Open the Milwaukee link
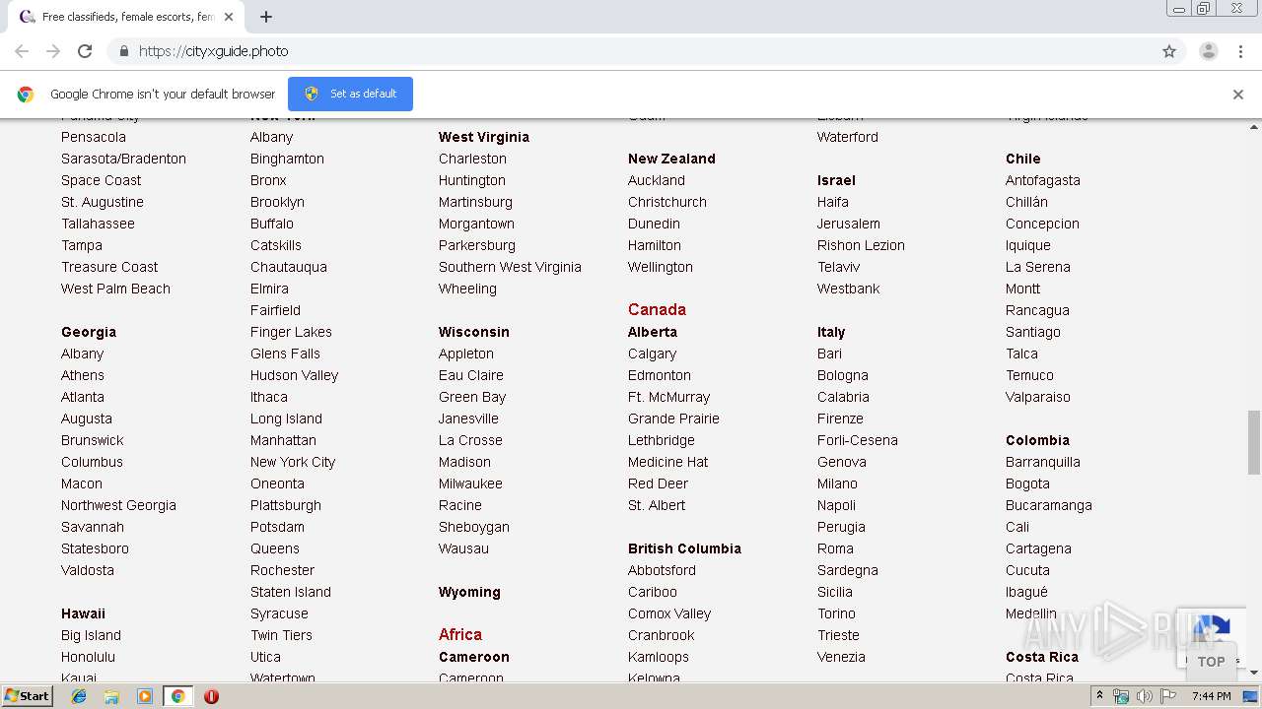This screenshot has height=709, width=1262. 470,483
